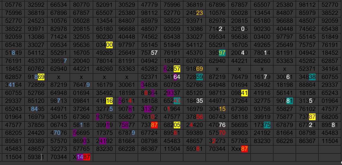Click cell 73787 with red-highlighted 87
The height and width of the screenshot is (165, 342).
click(149, 125)
